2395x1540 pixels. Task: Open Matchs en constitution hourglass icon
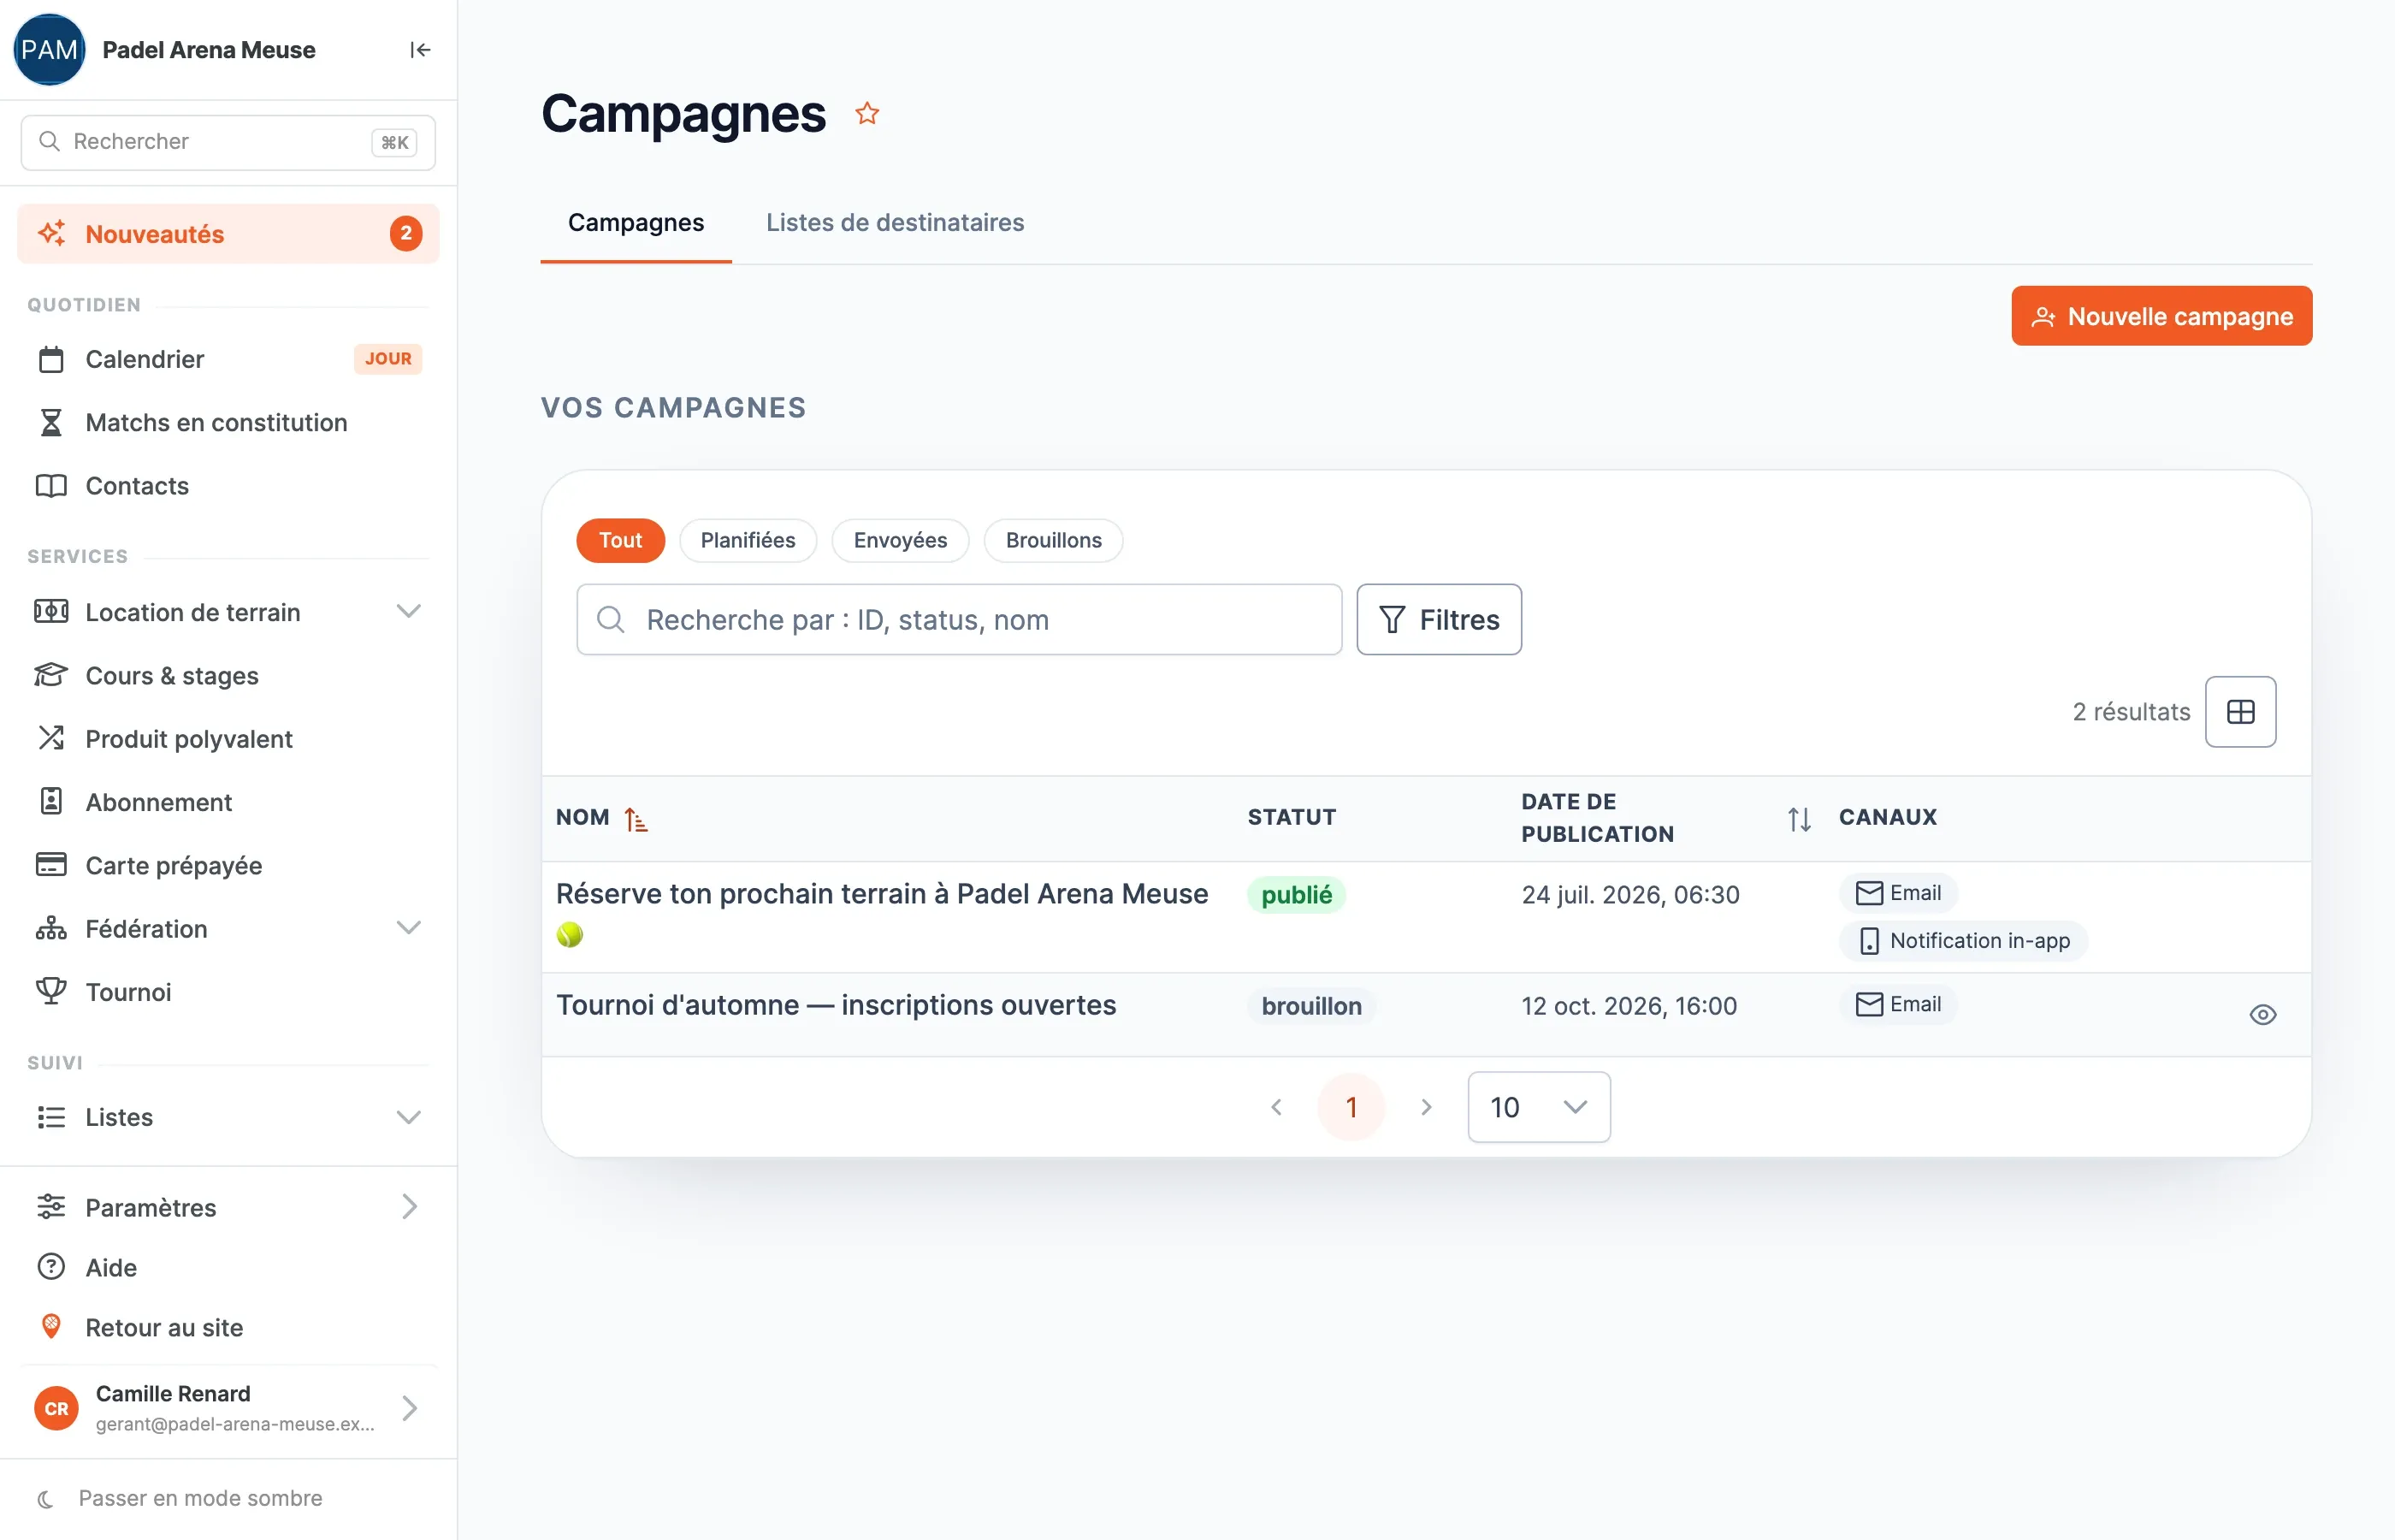click(x=51, y=422)
